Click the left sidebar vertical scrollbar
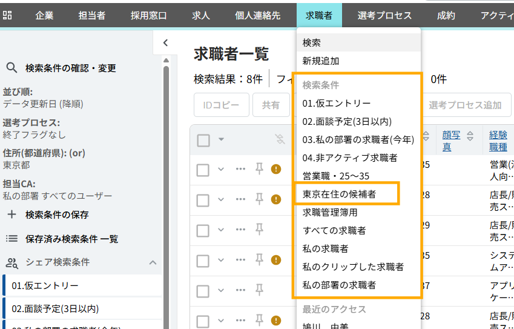This screenshot has width=514, height=329. (x=166, y=182)
